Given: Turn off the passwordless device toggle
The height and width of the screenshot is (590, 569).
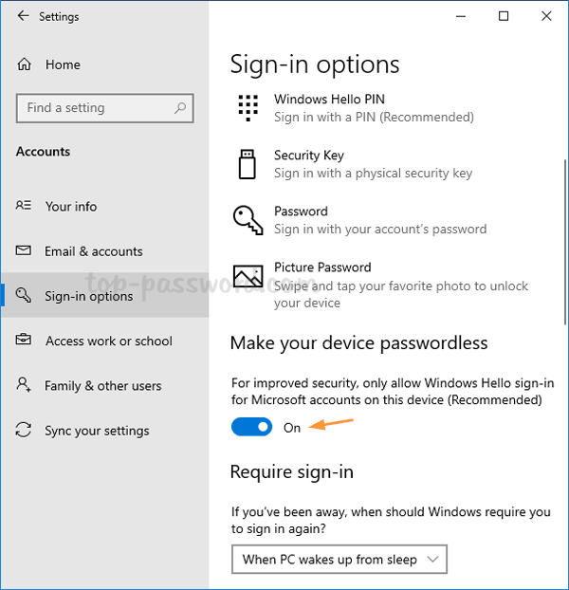Looking at the screenshot, I should pyautogui.click(x=251, y=427).
